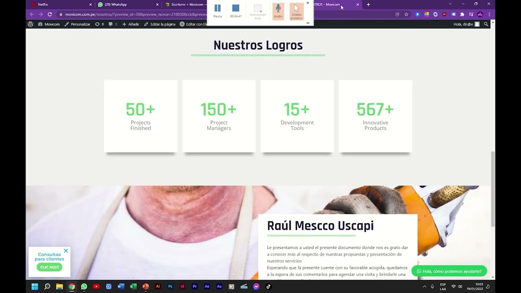Open a new browser tab

[368, 4]
